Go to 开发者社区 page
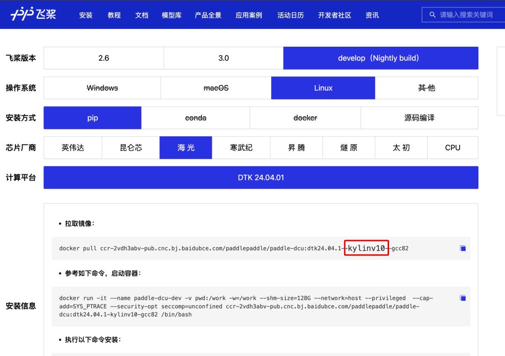The image size is (505, 356). (334, 15)
